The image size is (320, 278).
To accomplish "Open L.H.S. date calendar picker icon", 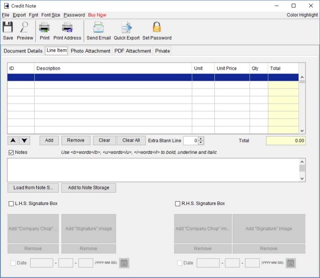I will coord(124,263).
